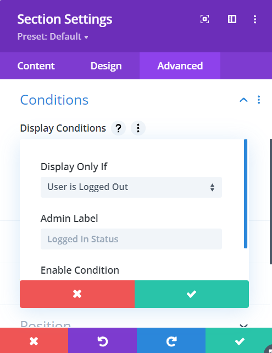Viewport: 272px width, 353px height.
Task: Open Section Settings three-dot options menu
Action: click(255, 19)
